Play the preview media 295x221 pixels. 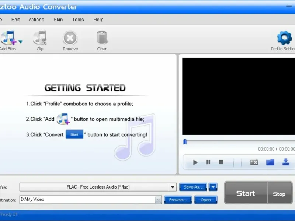(x=195, y=162)
